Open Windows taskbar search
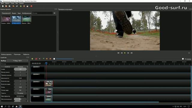 point(5,106)
